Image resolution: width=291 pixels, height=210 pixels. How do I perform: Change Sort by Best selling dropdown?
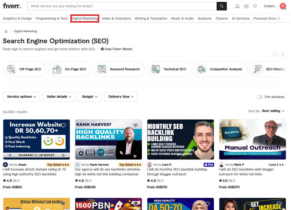[273, 111]
